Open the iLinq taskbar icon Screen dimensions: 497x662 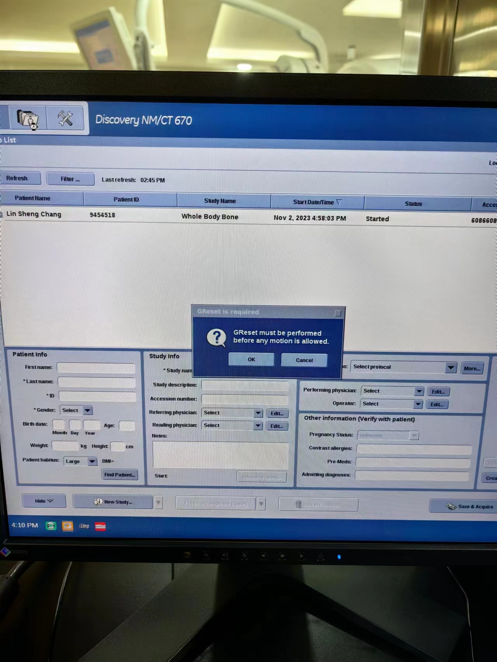(x=84, y=526)
